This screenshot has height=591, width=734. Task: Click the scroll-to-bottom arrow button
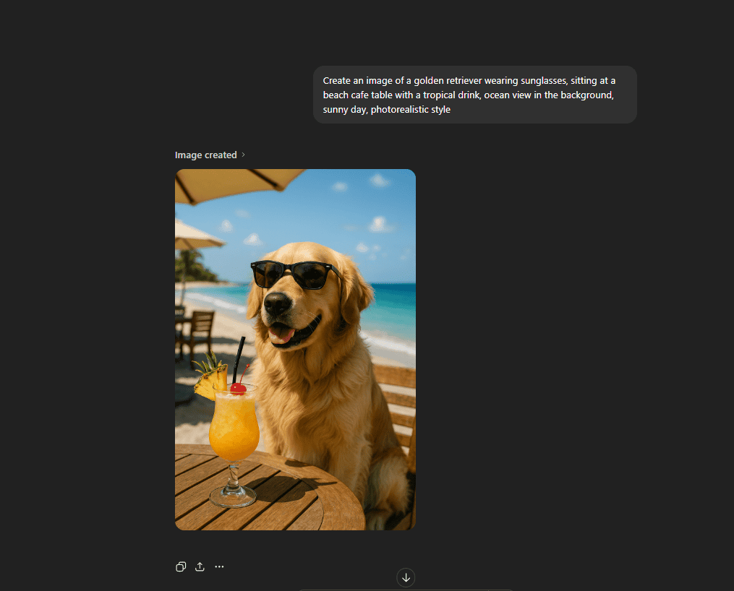tap(406, 577)
